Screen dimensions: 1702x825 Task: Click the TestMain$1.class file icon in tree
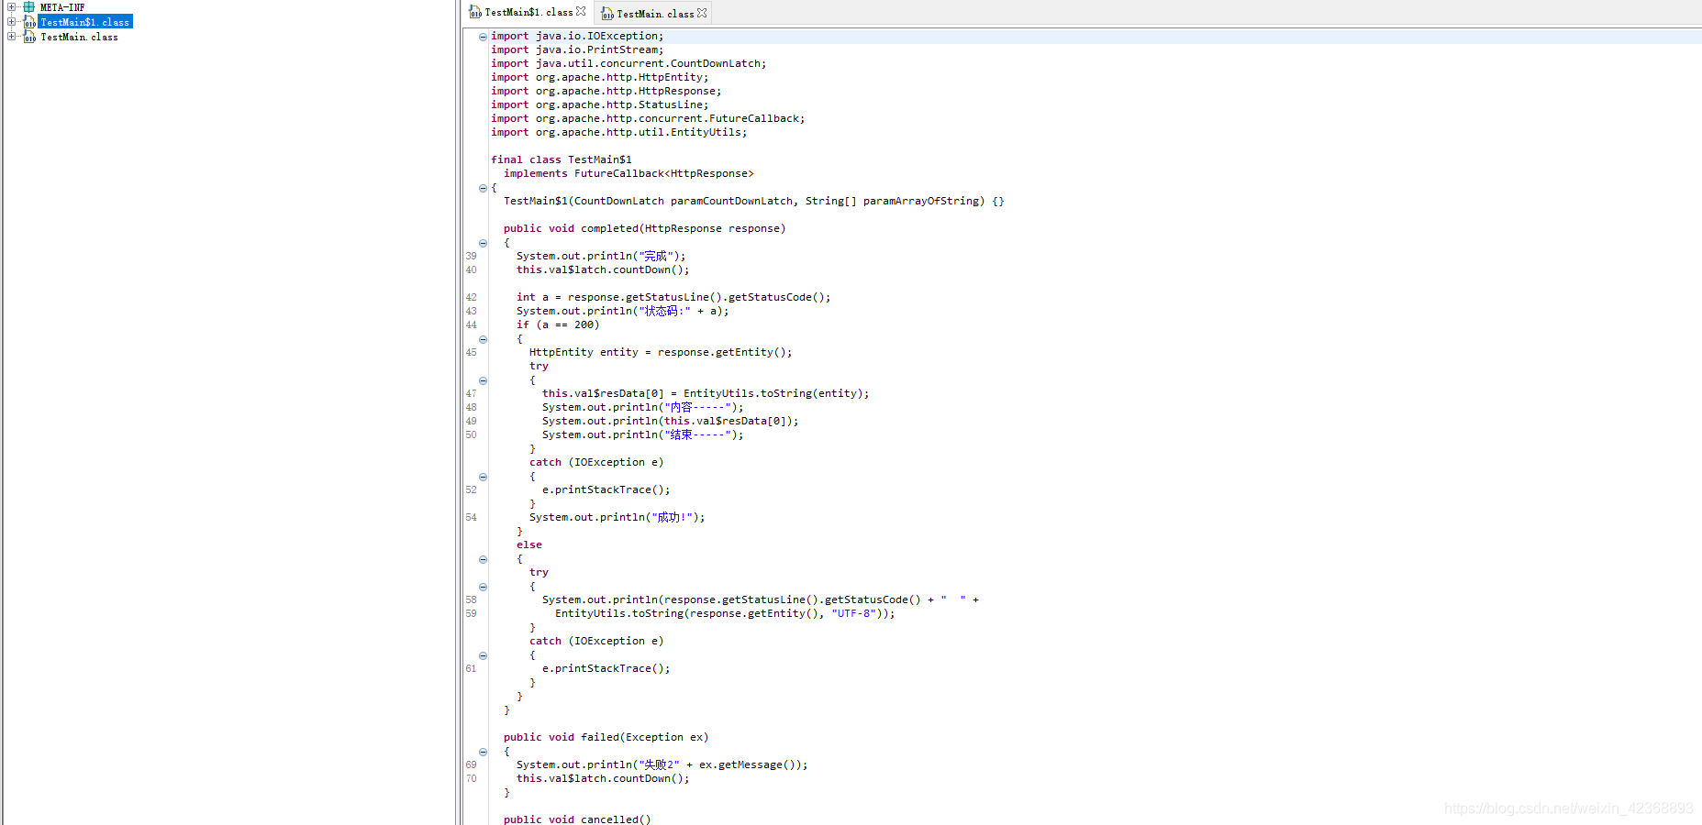(x=29, y=22)
